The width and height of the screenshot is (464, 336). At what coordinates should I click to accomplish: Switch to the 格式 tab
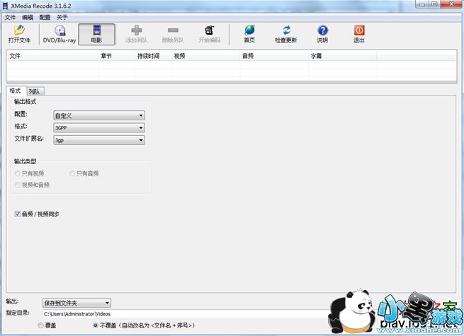(16, 91)
